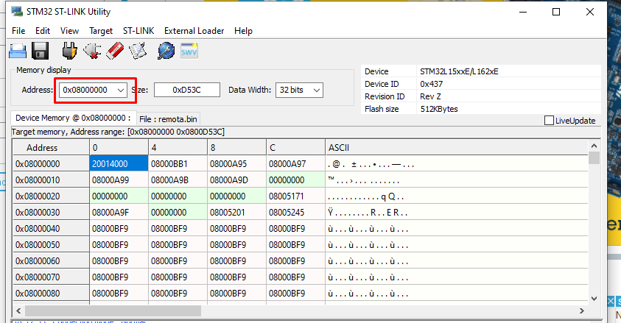
Task: Select memory cell 08000A97
Action: [x=296, y=163]
